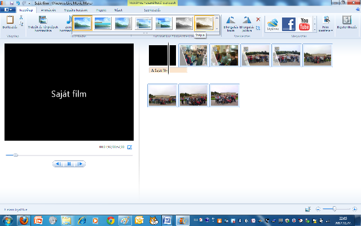The width and height of the screenshot is (361, 226).
Task: Click the YouTube publish icon
Action: [x=305, y=24]
